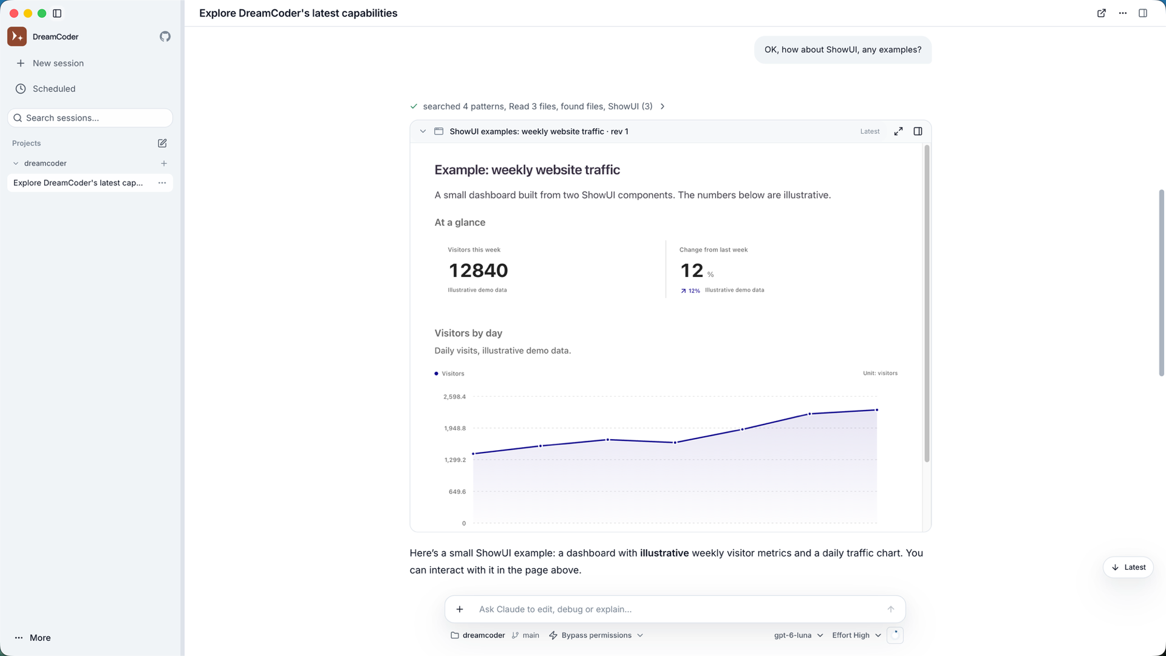1166x656 pixels.
Task: Open Scheduled sessions
Action: (90, 89)
